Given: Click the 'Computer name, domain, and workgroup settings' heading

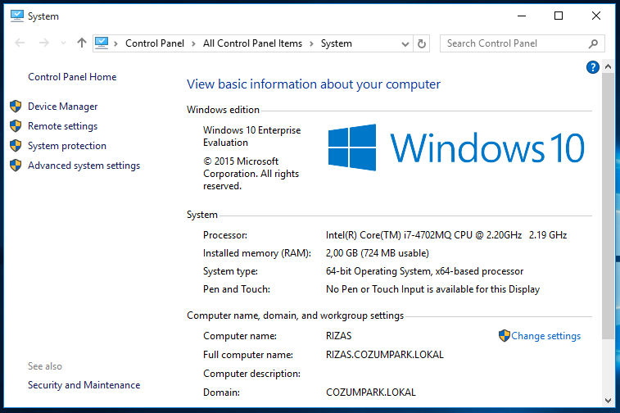Looking at the screenshot, I should pos(295,315).
